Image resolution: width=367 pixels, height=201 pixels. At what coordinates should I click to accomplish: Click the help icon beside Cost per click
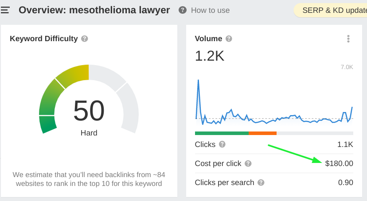248,163
